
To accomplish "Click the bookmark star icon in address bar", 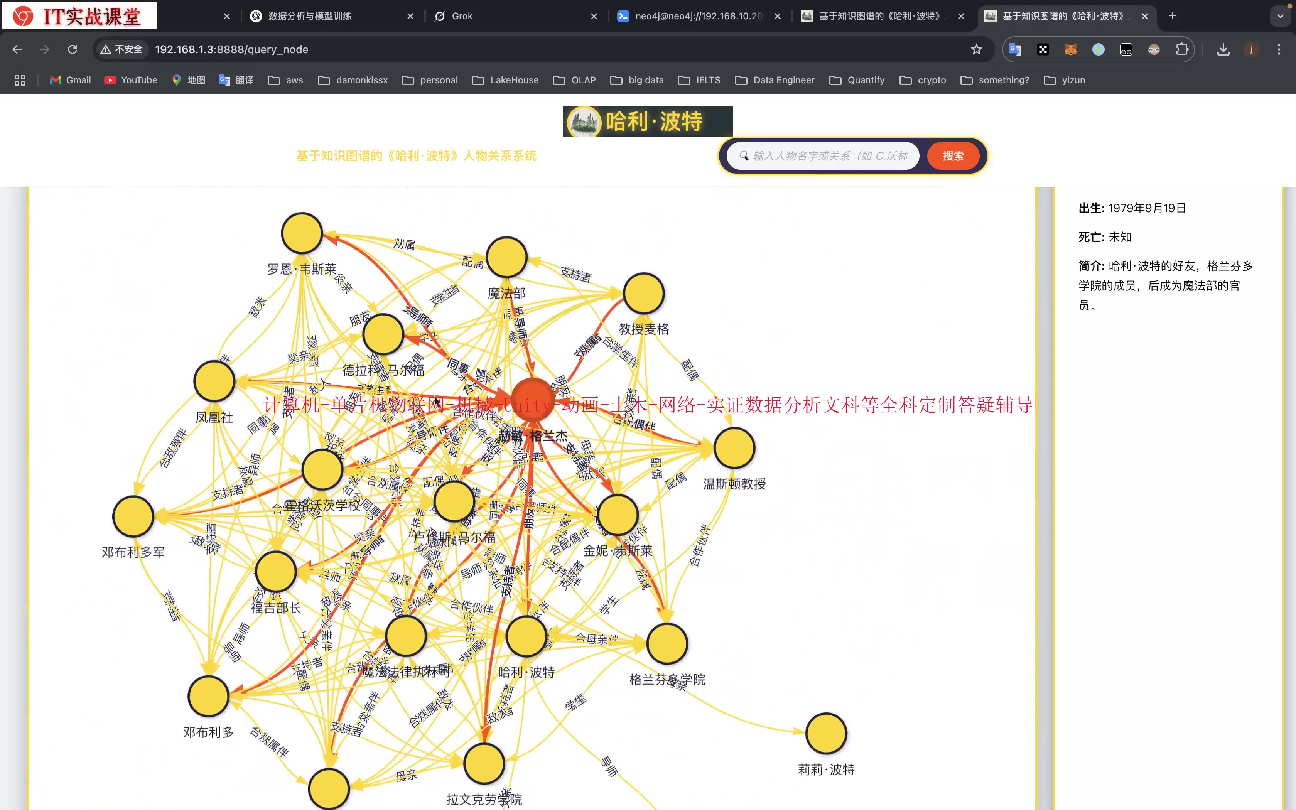I will click(976, 49).
